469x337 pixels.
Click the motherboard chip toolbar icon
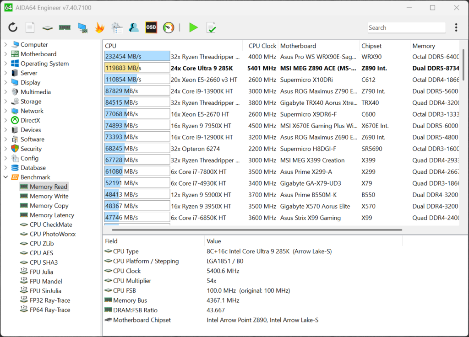47,28
